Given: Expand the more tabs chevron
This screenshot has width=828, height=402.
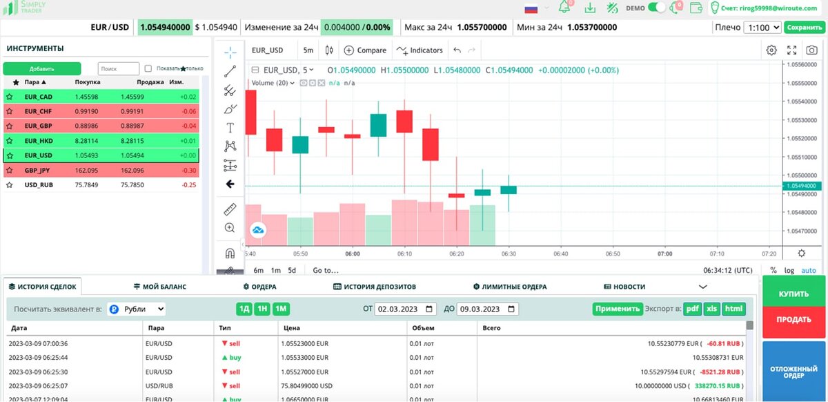Looking at the screenshot, I should [703, 287].
